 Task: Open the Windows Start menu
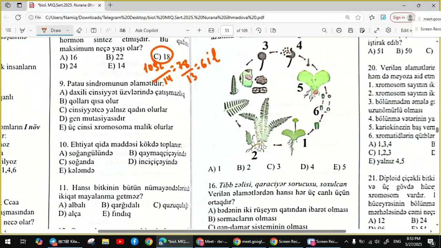coord(8,241)
